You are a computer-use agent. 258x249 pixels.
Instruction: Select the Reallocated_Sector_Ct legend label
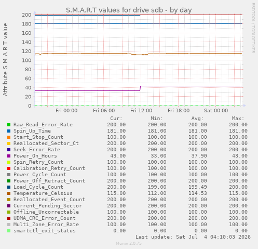click(46, 143)
